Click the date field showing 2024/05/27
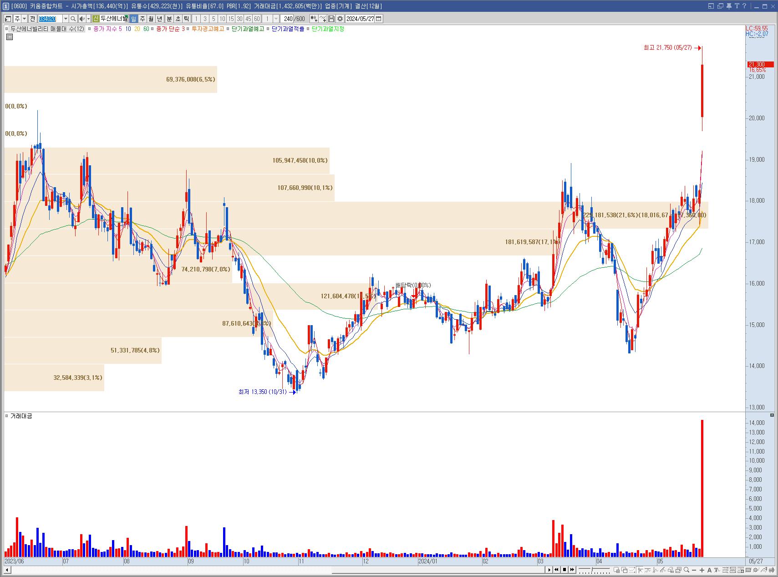Image resolution: width=778 pixels, height=577 pixels. (x=360, y=19)
